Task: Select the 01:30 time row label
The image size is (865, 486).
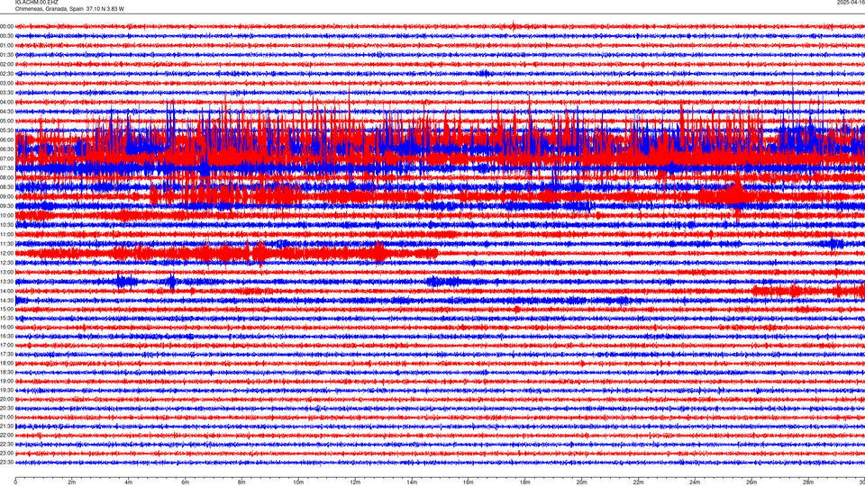Action: [6, 55]
